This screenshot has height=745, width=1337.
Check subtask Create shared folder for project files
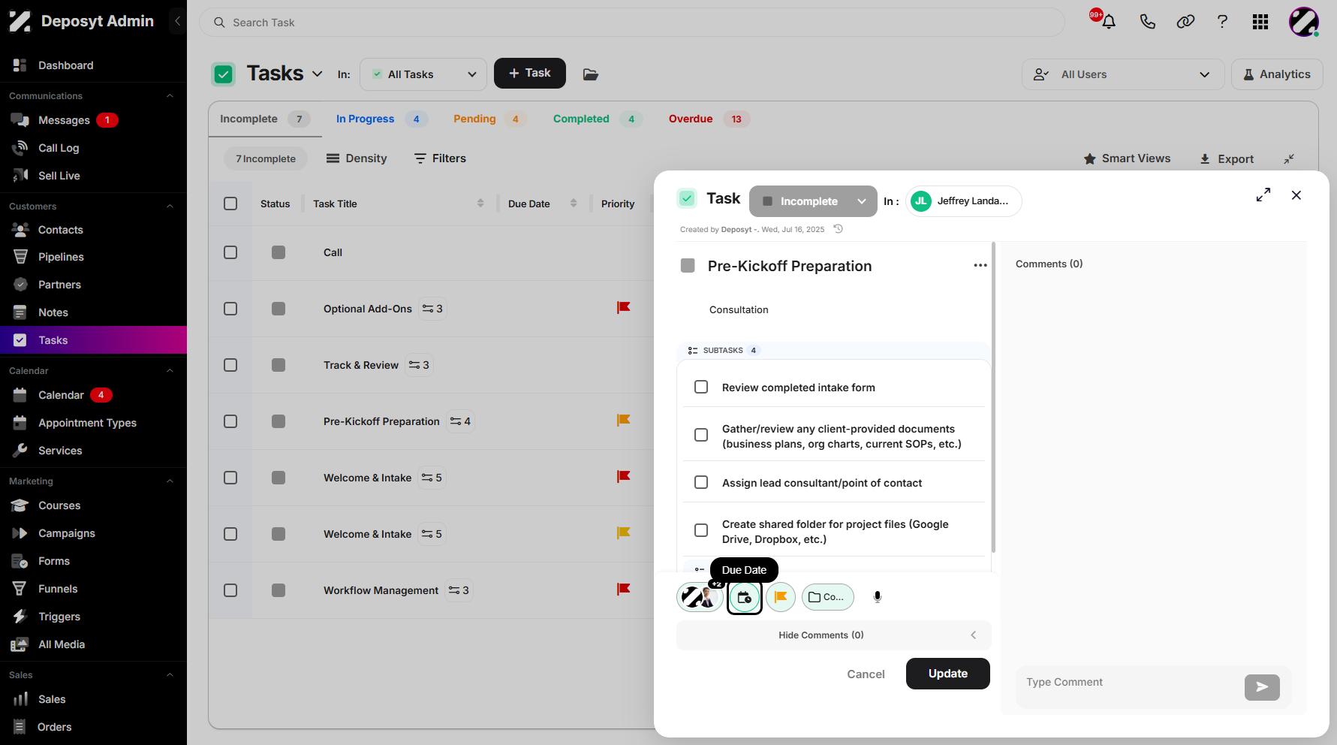pyautogui.click(x=701, y=530)
